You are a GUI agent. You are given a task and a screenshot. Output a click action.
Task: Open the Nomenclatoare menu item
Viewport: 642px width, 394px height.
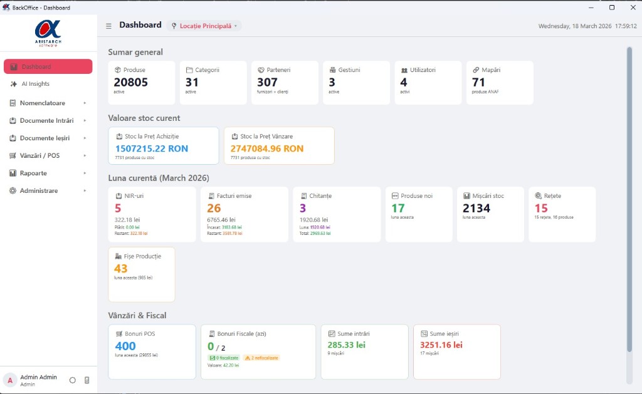click(48, 103)
